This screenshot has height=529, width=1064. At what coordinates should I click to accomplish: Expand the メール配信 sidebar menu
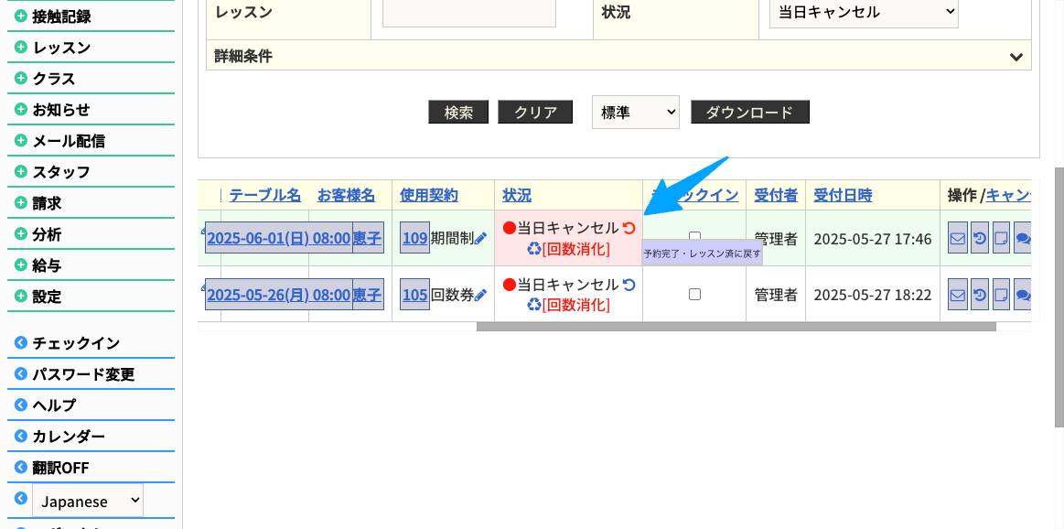coord(69,141)
